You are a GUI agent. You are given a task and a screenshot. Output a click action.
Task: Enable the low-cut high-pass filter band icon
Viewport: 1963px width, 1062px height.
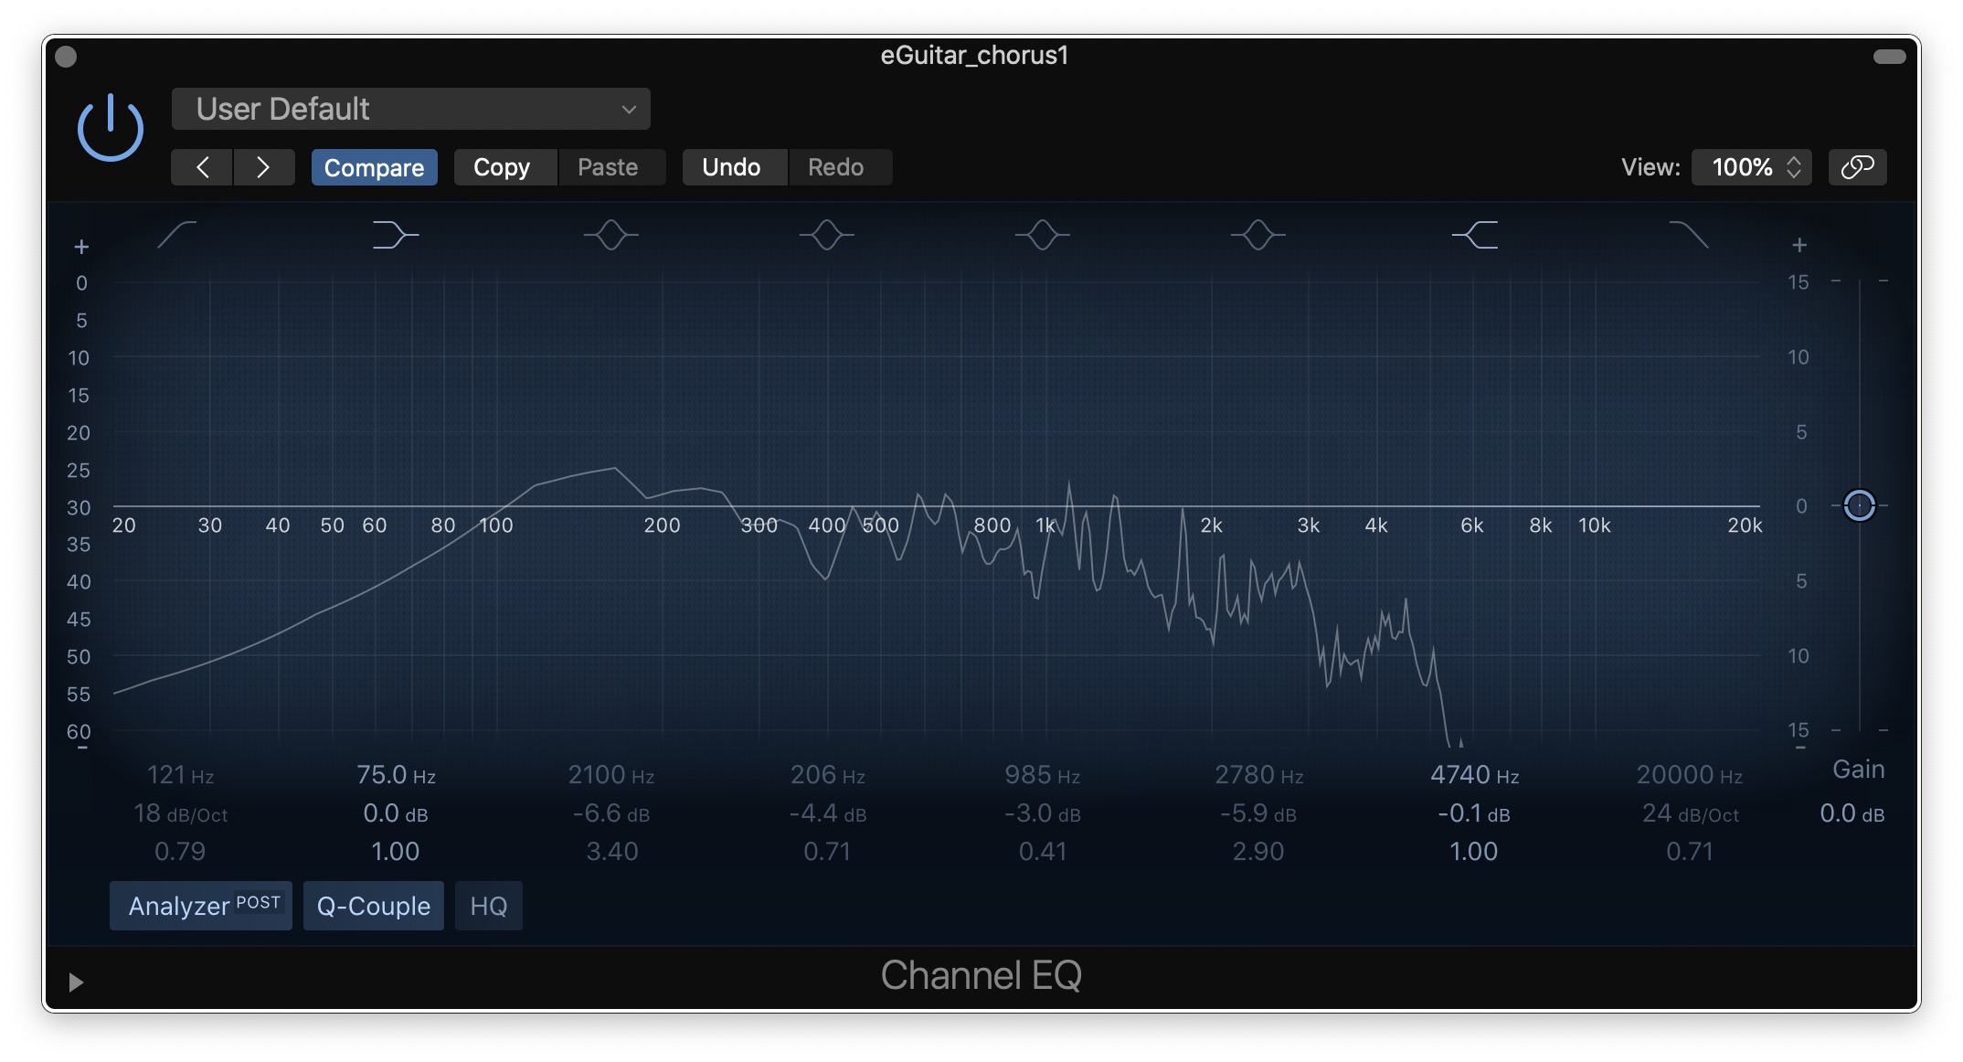(176, 235)
